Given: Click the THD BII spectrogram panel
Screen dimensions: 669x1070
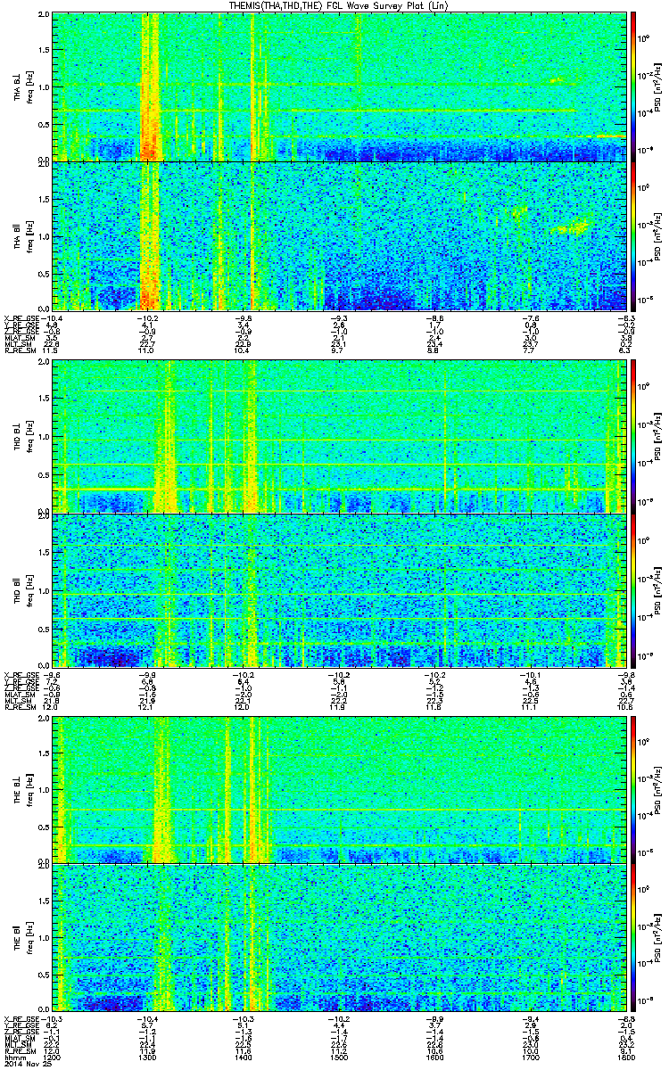Looking at the screenshot, I should 340,590.
